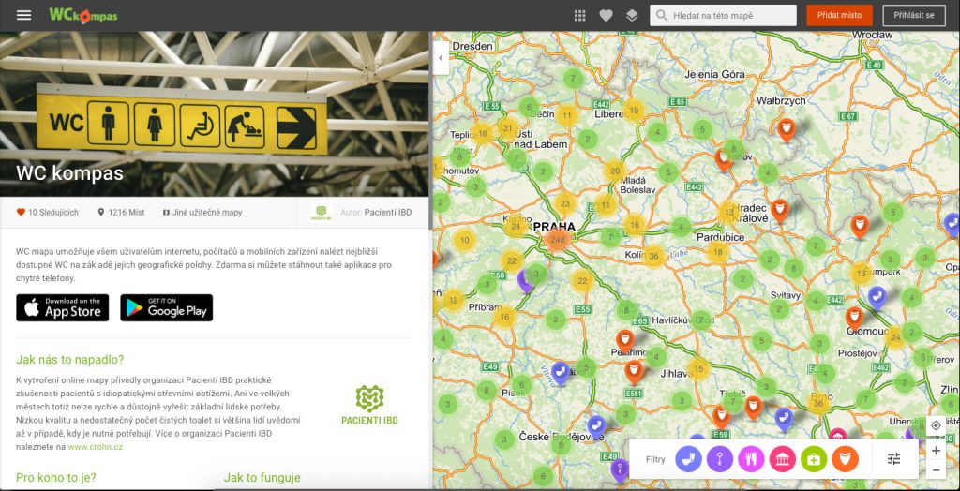
Task: Open favorites heart icon in header
Action: click(607, 16)
